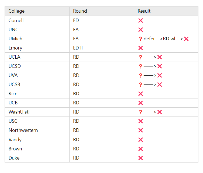Image resolution: width=203 pixels, height=173 pixels.
Task: Click the question mark in WashU stl row
Action: coord(140,112)
